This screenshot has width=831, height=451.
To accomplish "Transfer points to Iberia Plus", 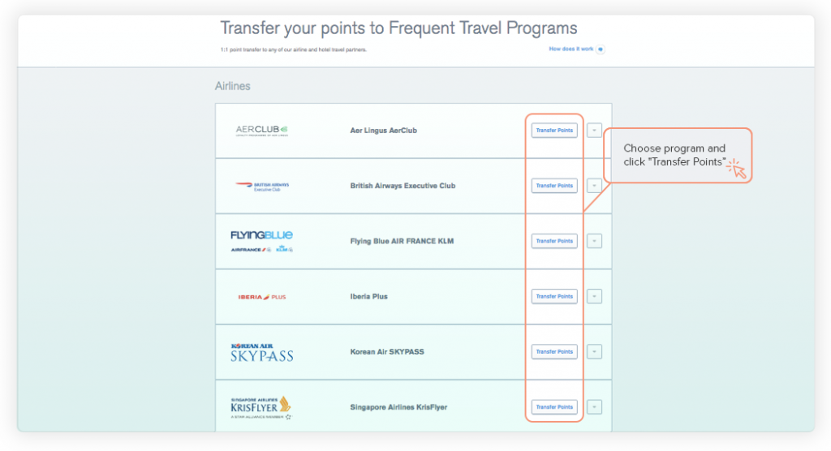I will click(x=554, y=296).
